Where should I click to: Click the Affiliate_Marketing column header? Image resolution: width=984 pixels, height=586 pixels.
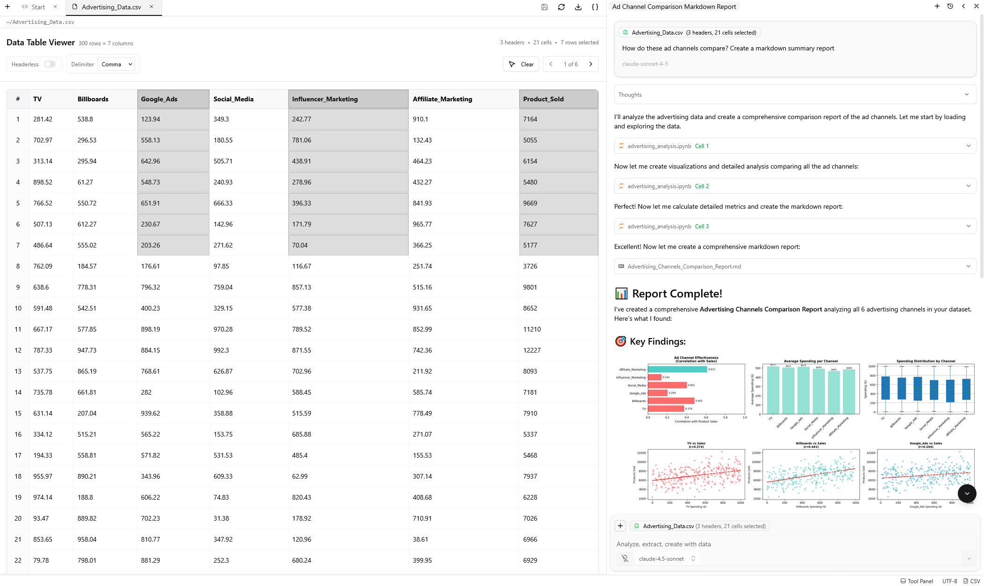tap(464, 99)
